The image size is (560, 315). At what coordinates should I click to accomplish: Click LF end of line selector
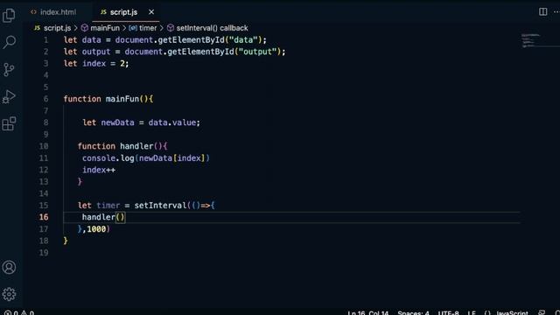(x=472, y=313)
